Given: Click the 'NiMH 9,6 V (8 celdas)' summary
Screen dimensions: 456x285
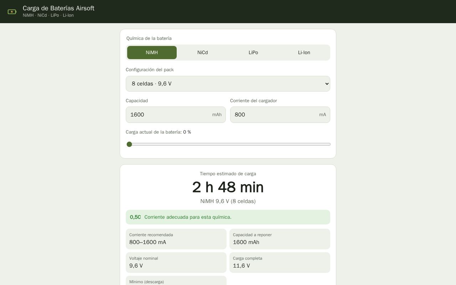Looking at the screenshot, I should click(x=228, y=201).
